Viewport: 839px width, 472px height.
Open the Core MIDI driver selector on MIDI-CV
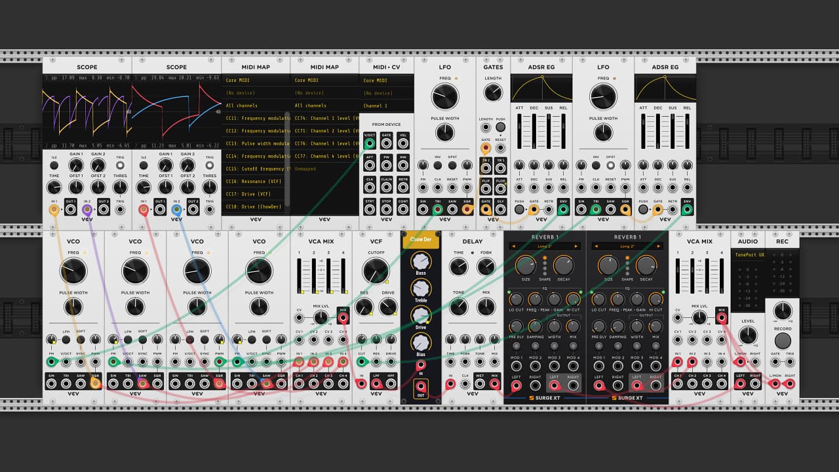click(x=386, y=81)
